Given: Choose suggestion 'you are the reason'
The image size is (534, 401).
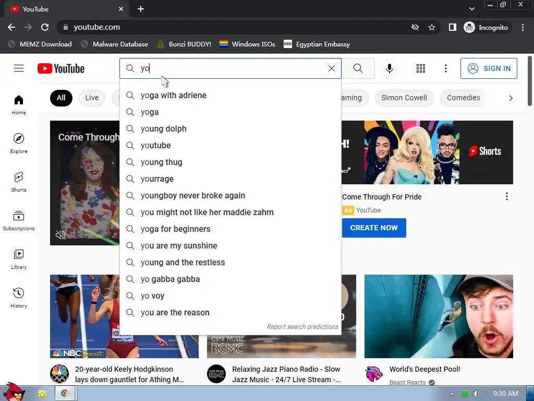Looking at the screenshot, I should (x=230, y=312).
